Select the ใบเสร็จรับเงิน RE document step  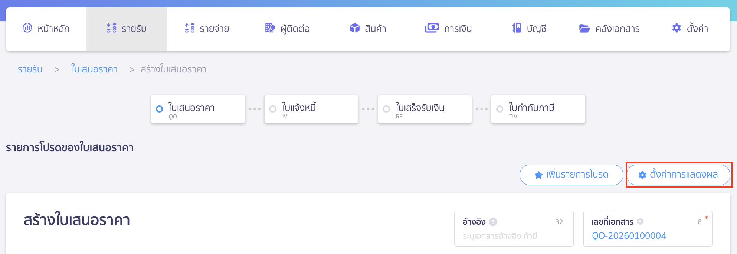425,109
